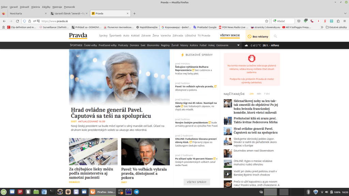Viewport: 349px width, 196px height.
Task: Click the shield tracking protection icon
Action: (25, 21)
